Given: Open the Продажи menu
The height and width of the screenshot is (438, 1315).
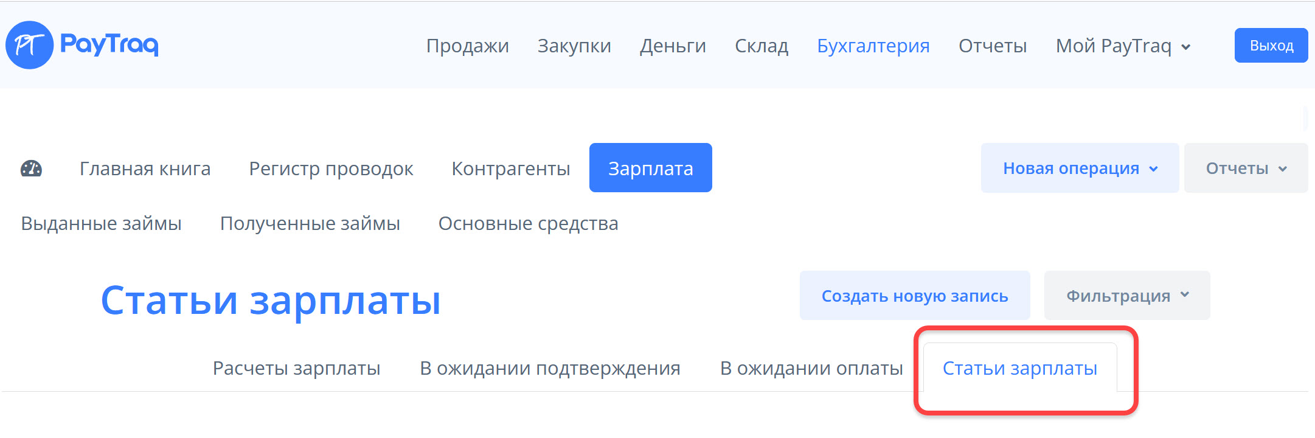Looking at the screenshot, I should 467,46.
